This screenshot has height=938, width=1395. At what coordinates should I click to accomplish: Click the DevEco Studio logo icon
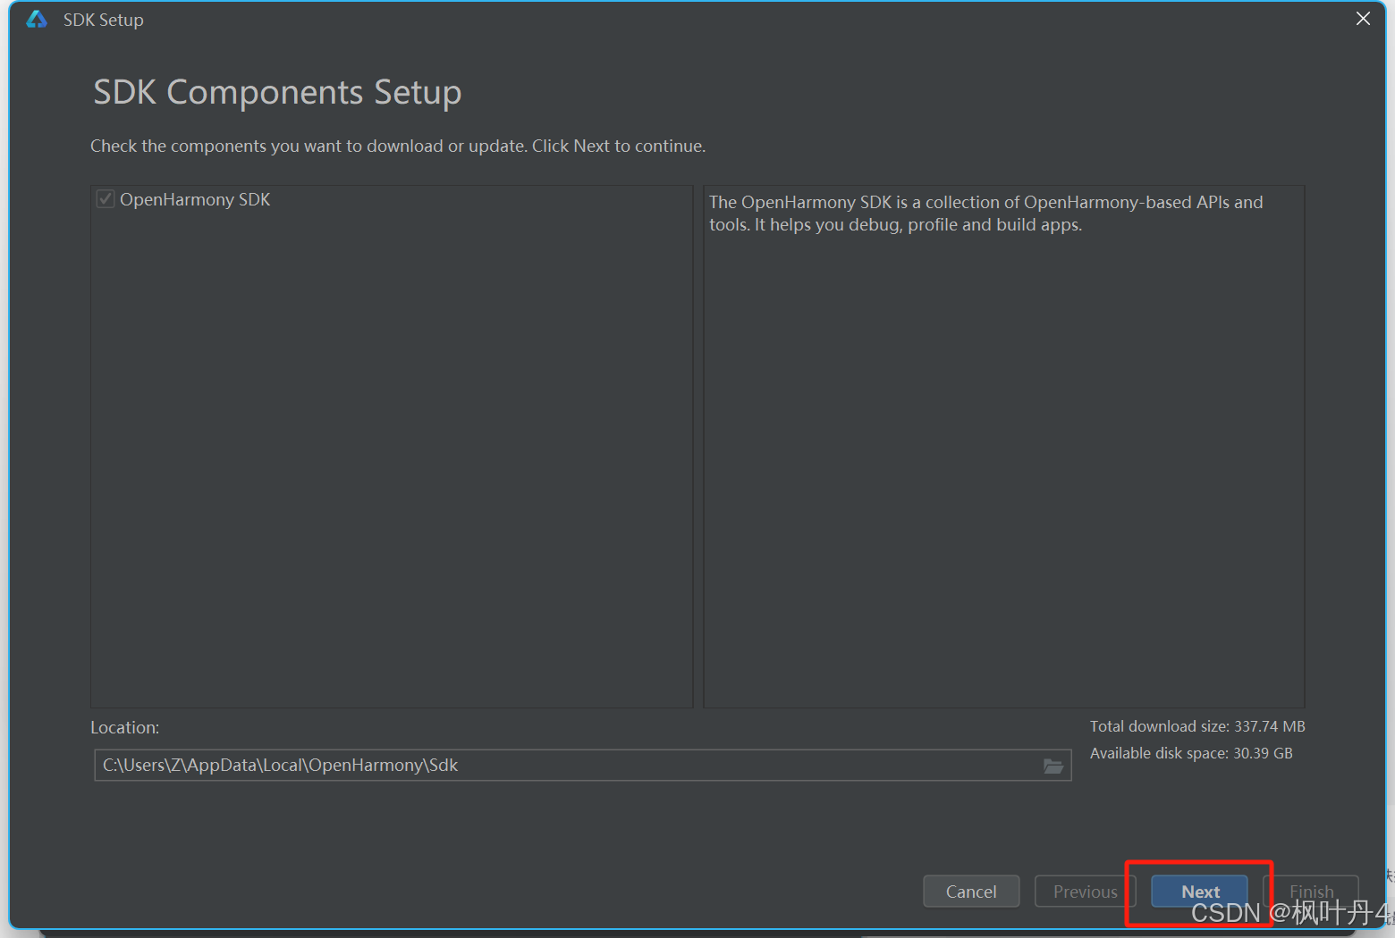point(37,20)
